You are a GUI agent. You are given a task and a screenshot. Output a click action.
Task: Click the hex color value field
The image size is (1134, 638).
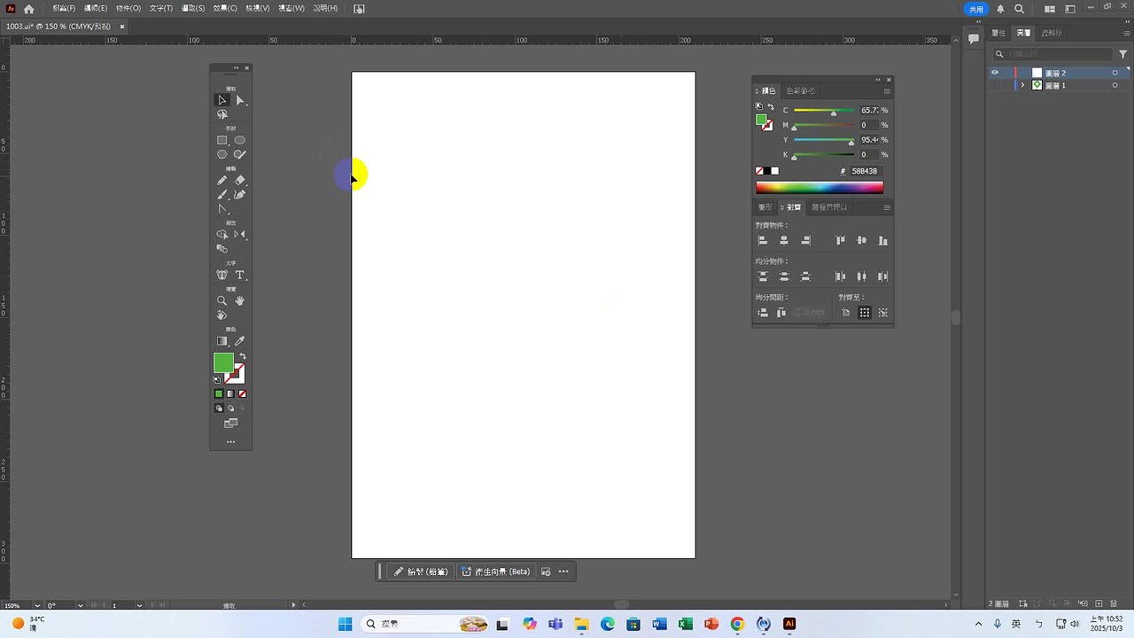864,171
